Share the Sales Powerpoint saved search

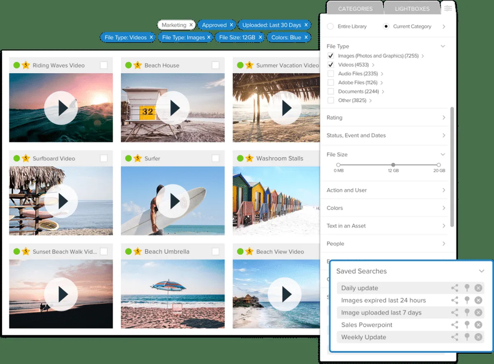pos(454,325)
